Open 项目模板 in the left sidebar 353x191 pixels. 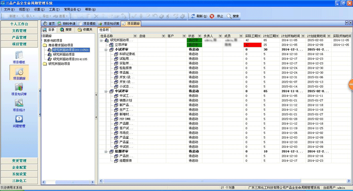pyautogui.click(x=19, y=57)
